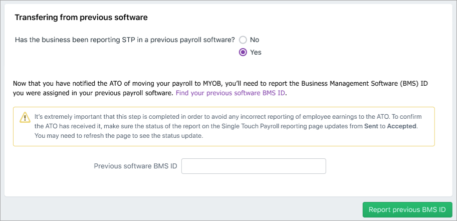
Task: Click 'Business Management Software (BMS) ID' phrase
Action: pyautogui.click(x=361, y=83)
